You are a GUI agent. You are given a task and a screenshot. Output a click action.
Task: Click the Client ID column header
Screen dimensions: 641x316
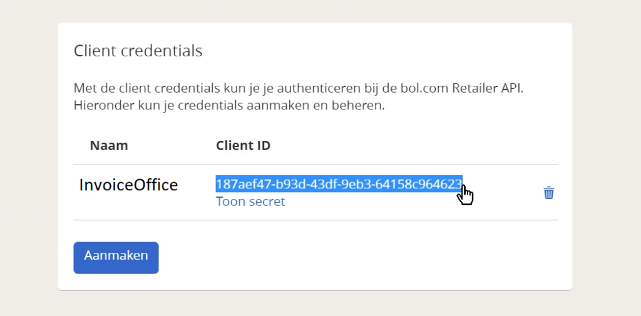244,145
